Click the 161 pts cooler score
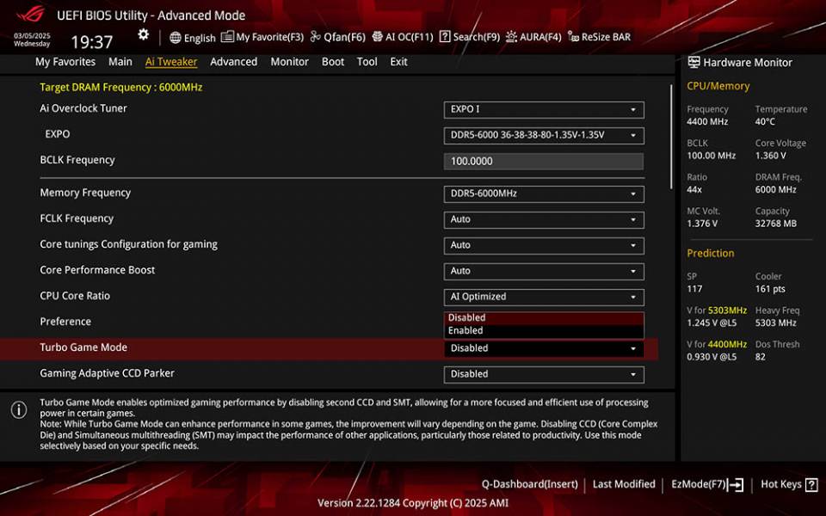Screen dimensions: 826x516 769,289
